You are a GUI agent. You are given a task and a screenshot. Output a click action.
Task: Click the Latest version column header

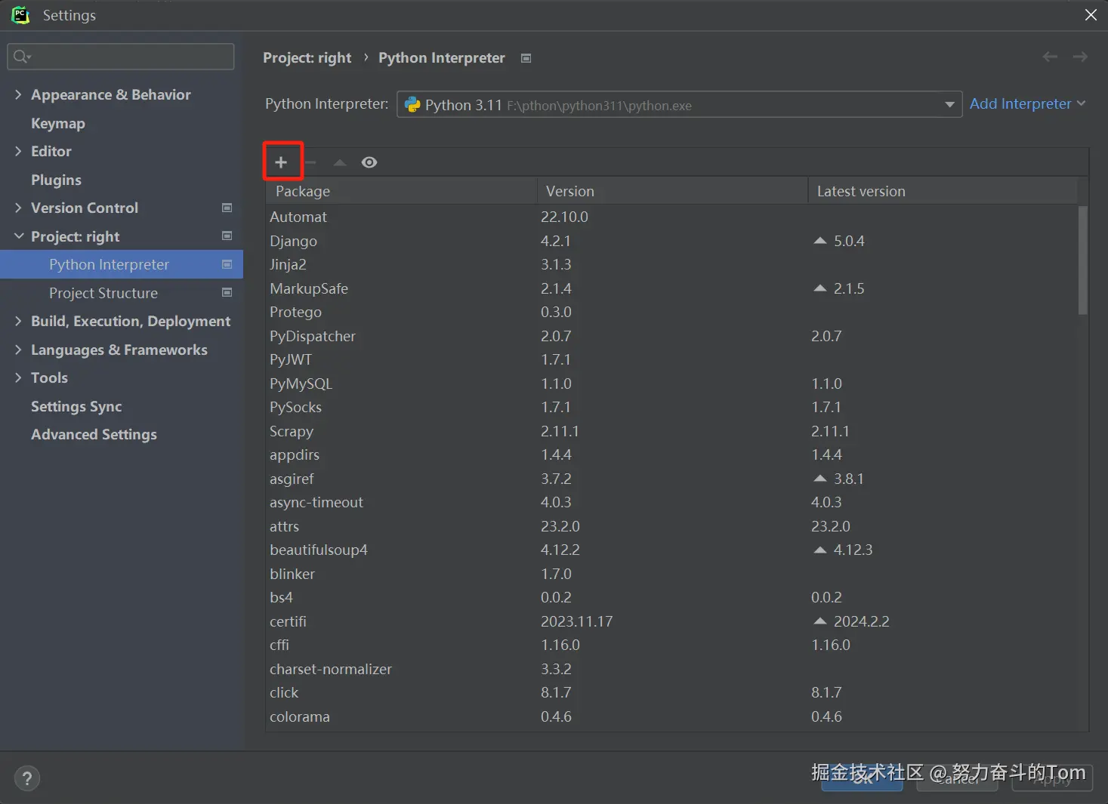click(x=943, y=191)
